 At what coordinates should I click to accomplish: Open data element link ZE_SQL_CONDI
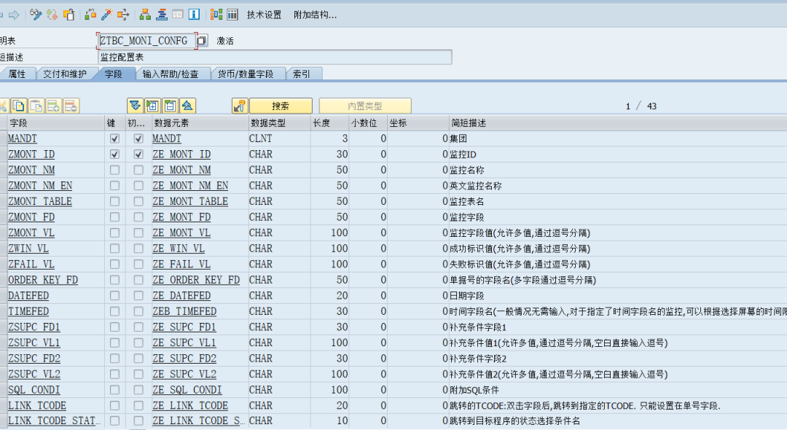tap(187, 390)
